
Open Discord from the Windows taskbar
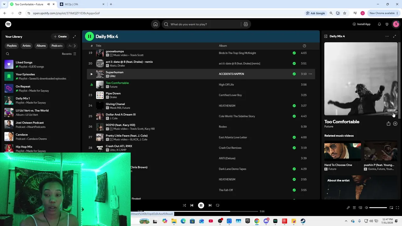pyautogui.click(x=266, y=221)
